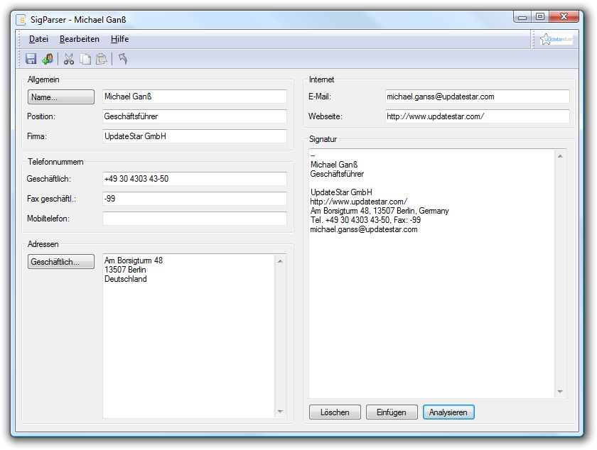597x450 pixels.
Task: Click the Name... button
Action: tap(61, 97)
